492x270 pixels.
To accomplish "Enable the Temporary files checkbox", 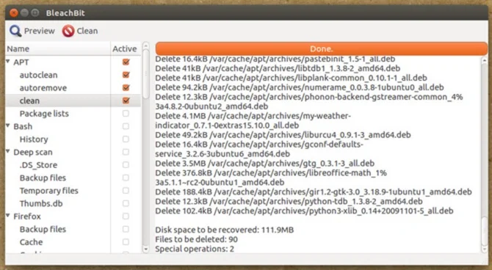I will click(x=126, y=191).
